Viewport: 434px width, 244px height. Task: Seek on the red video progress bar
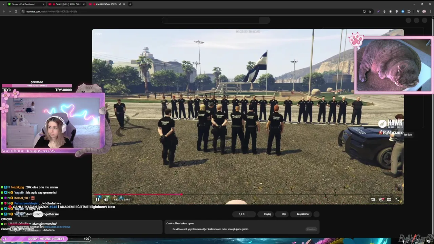coord(248,195)
